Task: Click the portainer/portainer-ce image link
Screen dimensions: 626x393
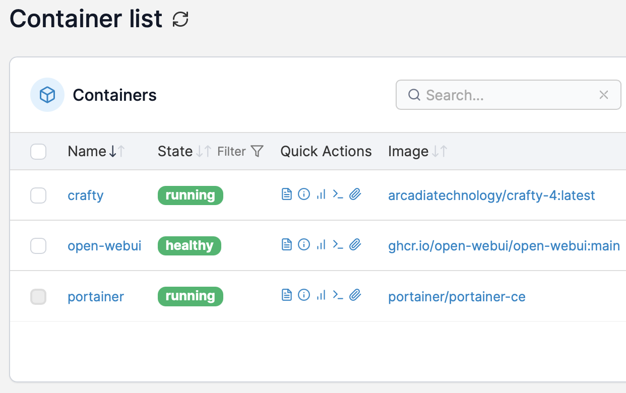Action: (x=457, y=297)
